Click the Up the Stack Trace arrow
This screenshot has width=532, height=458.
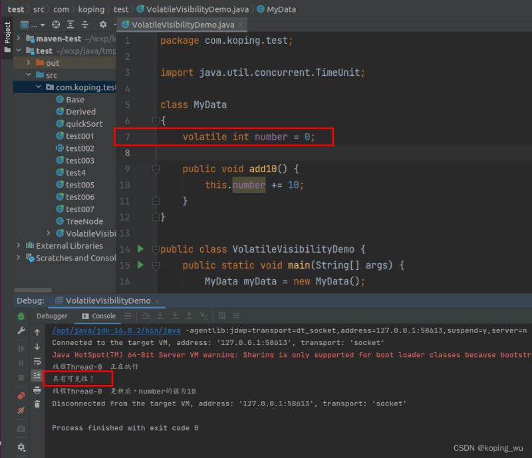37,332
